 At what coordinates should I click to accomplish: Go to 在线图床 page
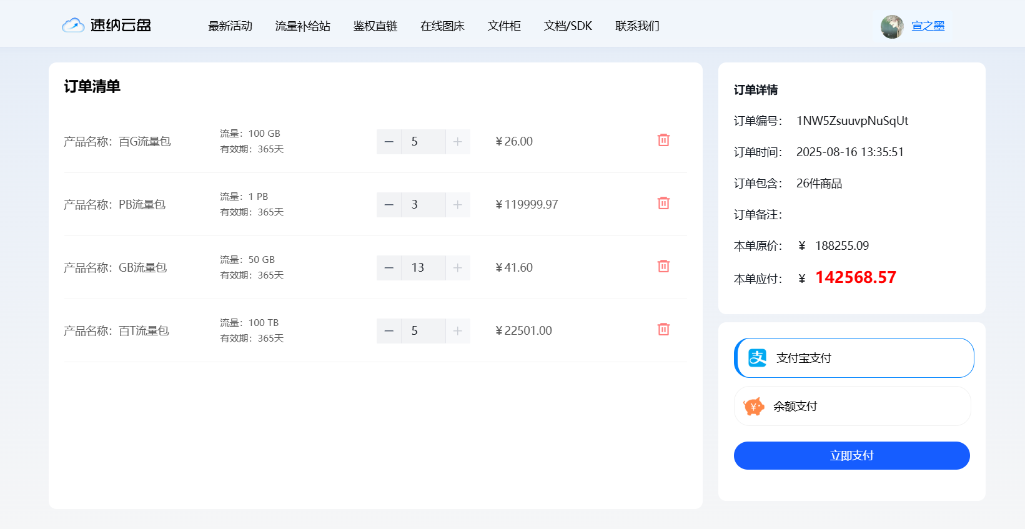[x=442, y=26]
